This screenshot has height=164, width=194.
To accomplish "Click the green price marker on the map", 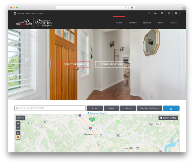I will click(x=92, y=119).
